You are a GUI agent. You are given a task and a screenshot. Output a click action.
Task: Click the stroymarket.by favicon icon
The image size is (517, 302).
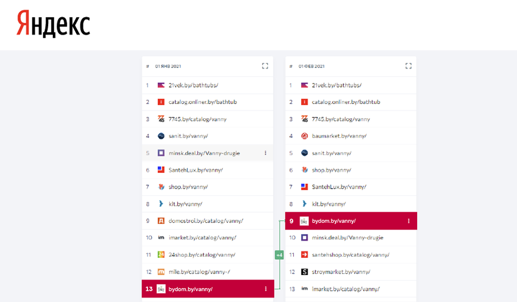[304, 272]
